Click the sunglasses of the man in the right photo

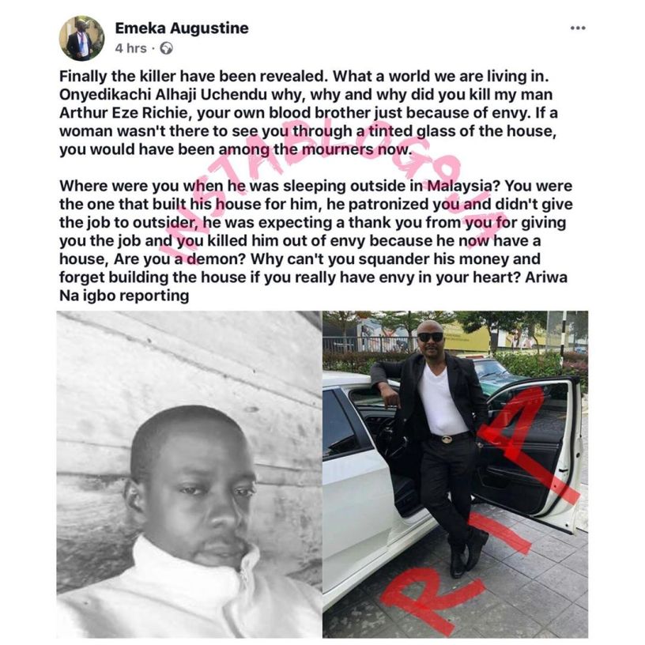click(x=430, y=337)
